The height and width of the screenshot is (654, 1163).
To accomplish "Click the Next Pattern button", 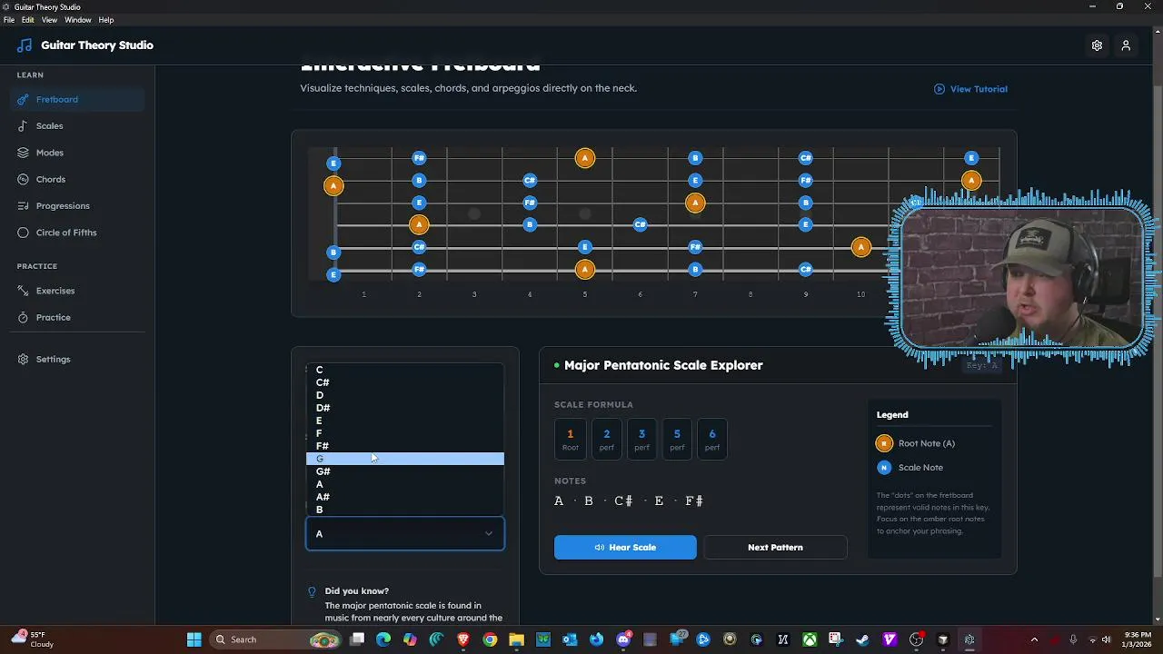I will (x=775, y=548).
